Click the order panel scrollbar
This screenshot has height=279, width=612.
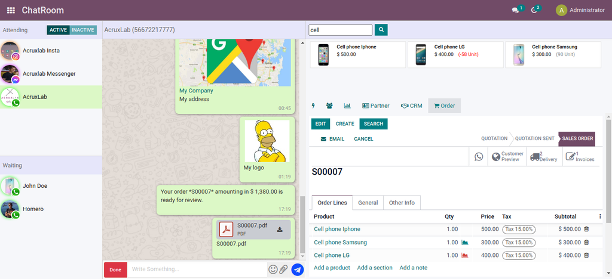608,171
